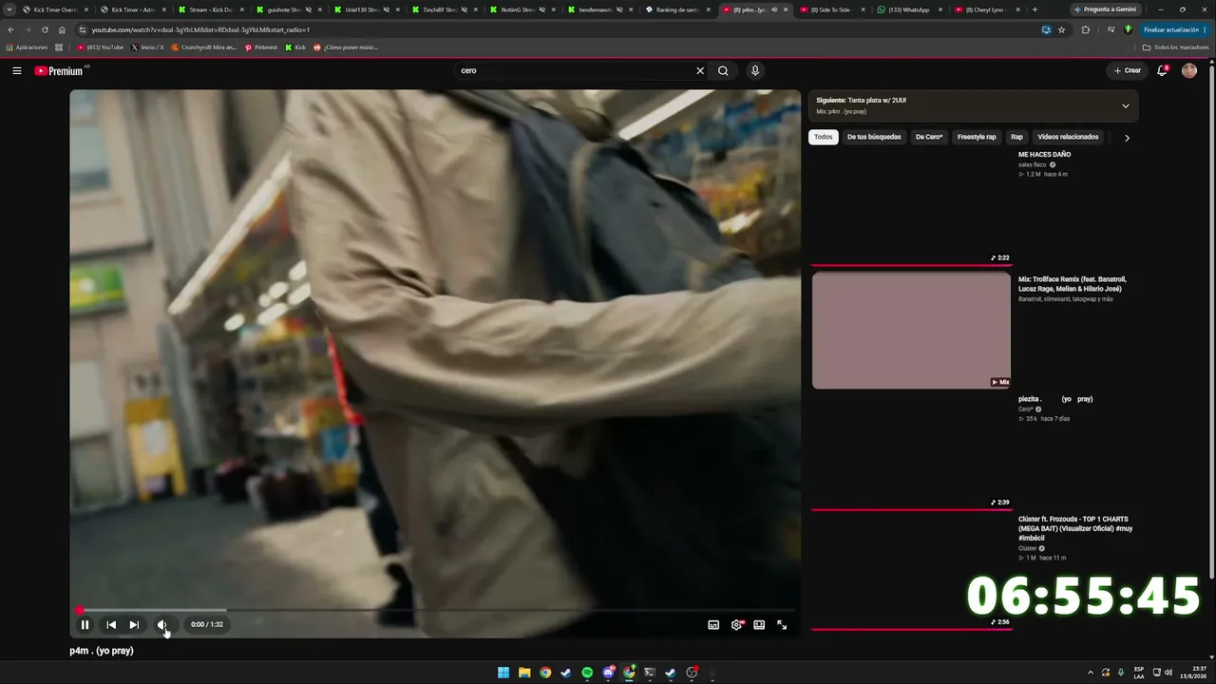Open the '(453) YouTube' bookmark
Screen dimensions: 1216x684
(100, 47)
